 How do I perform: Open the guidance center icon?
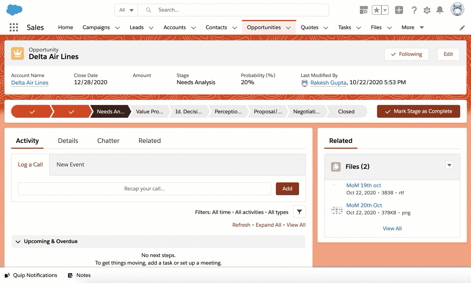[364, 10]
